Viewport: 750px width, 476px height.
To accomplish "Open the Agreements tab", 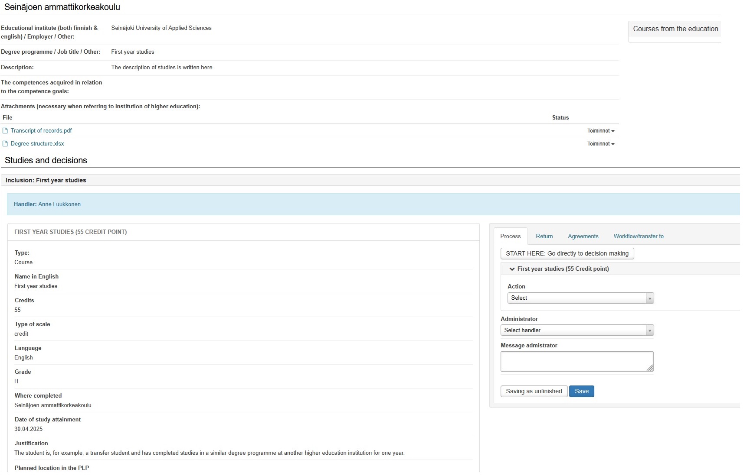I will 583,236.
